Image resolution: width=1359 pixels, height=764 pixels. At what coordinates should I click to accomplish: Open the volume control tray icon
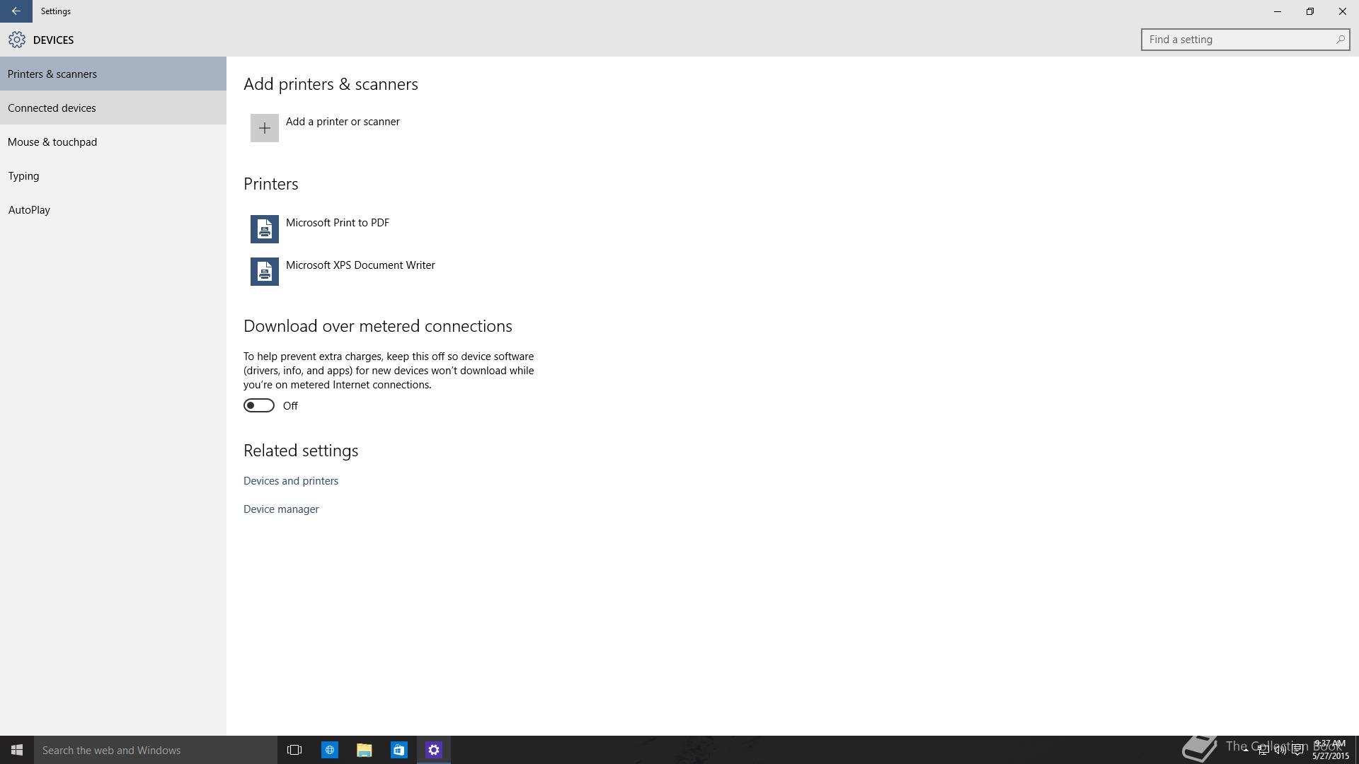(1280, 750)
